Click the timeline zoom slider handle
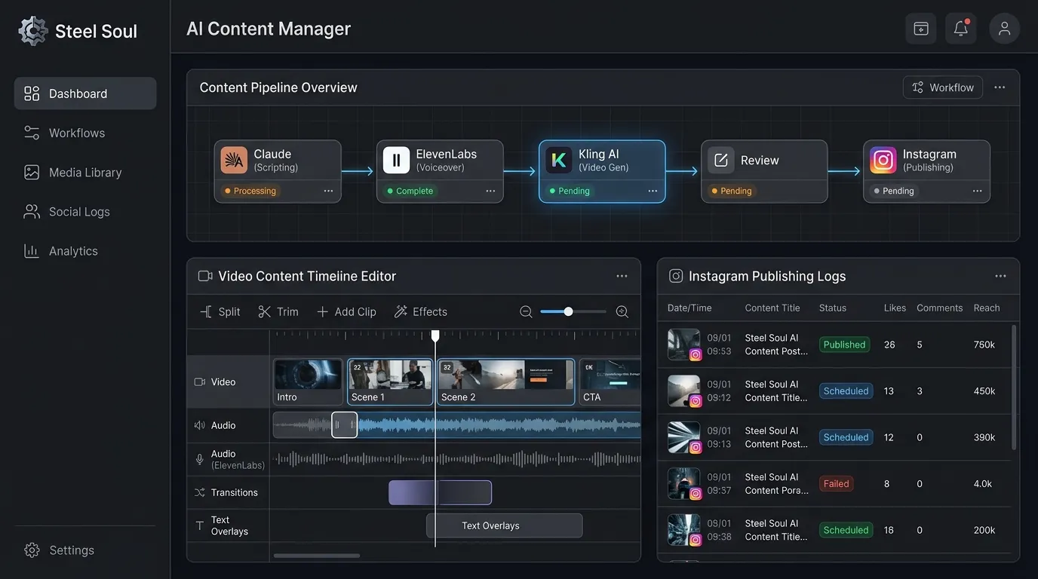Image resolution: width=1038 pixels, height=579 pixels. (x=568, y=311)
